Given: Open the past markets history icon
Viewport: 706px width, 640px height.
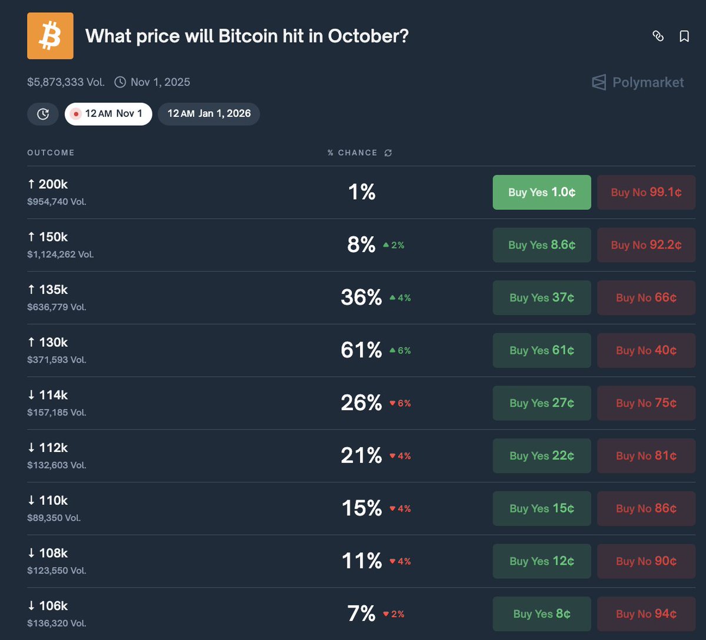Looking at the screenshot, I should click(x=43, y=114).
